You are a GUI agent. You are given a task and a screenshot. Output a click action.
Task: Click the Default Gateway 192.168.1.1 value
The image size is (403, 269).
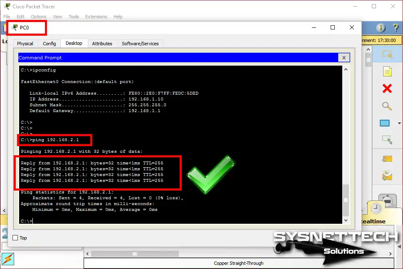[144, 111]
